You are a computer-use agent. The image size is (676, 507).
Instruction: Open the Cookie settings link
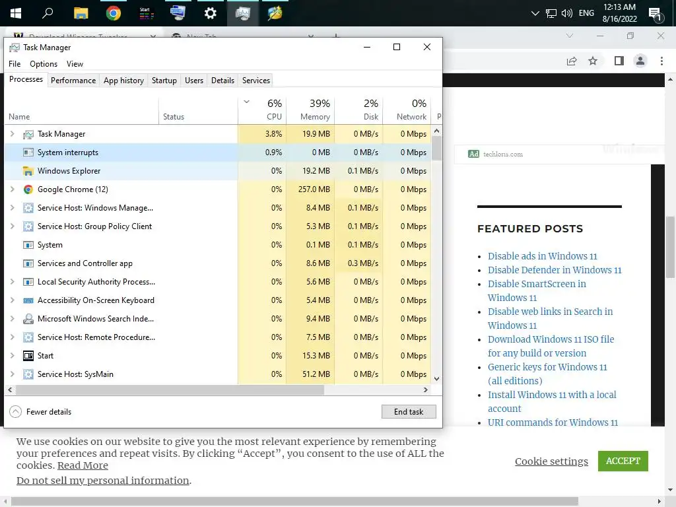pyautogui.click(x=551, y=461)
